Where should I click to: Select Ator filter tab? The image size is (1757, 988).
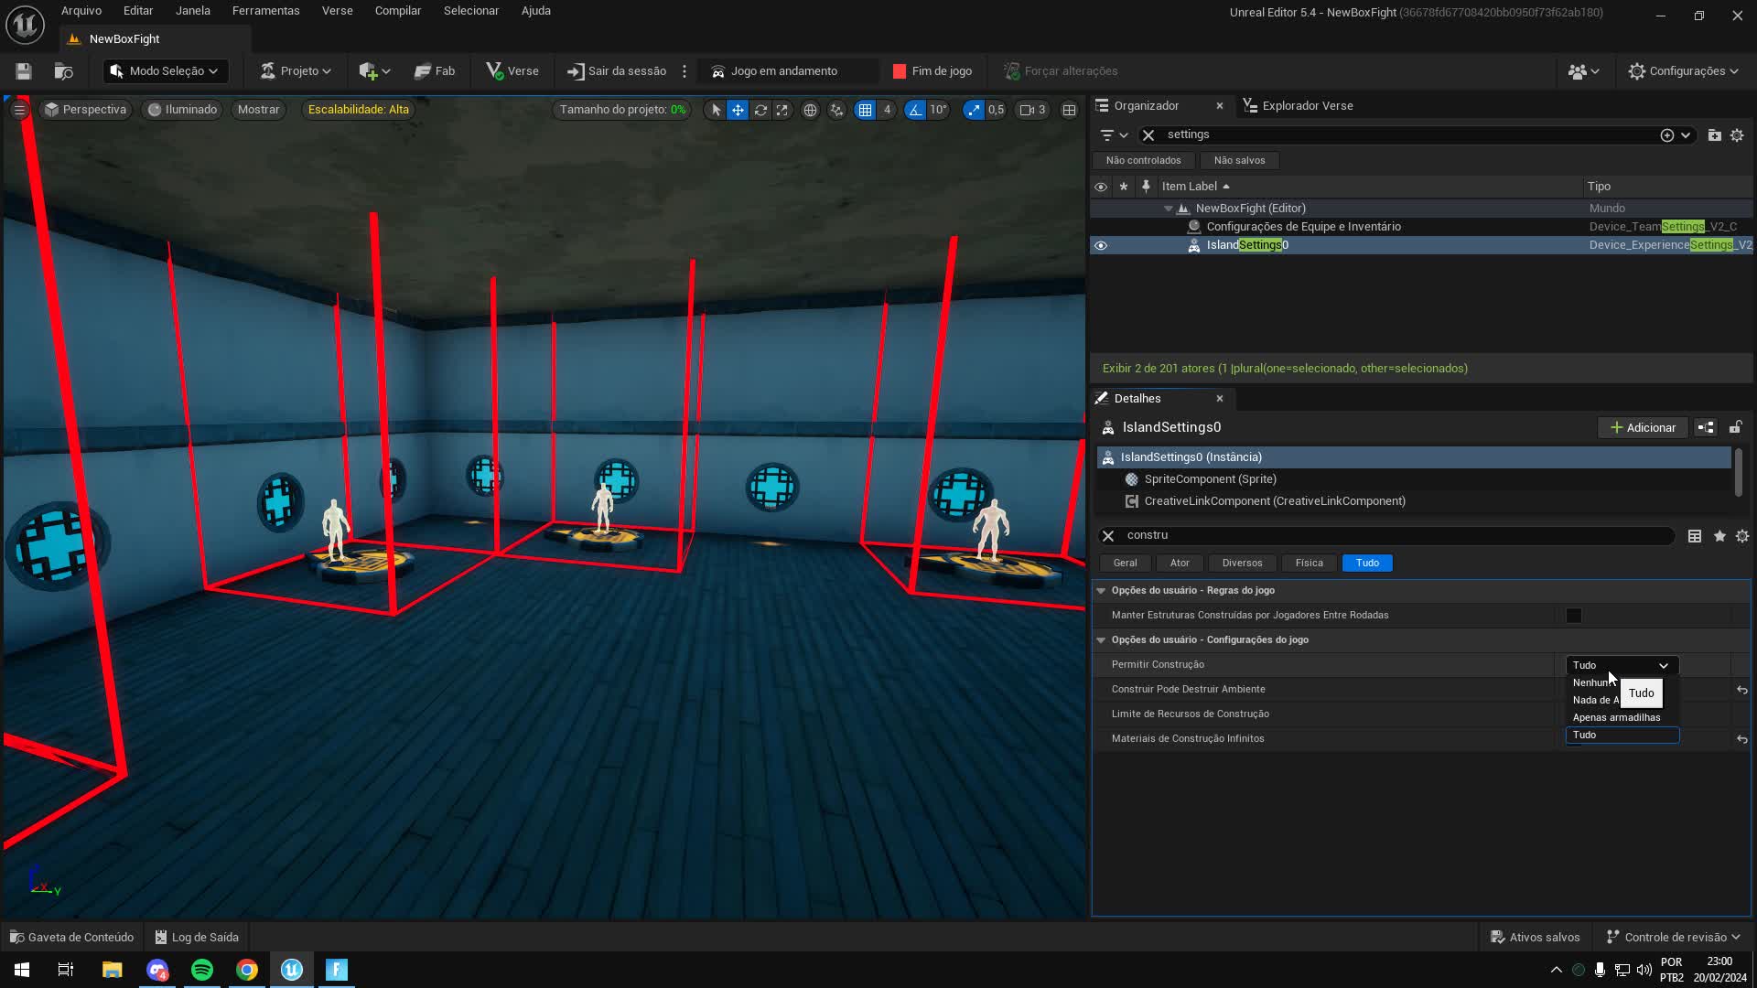[x=1180, y=564]
